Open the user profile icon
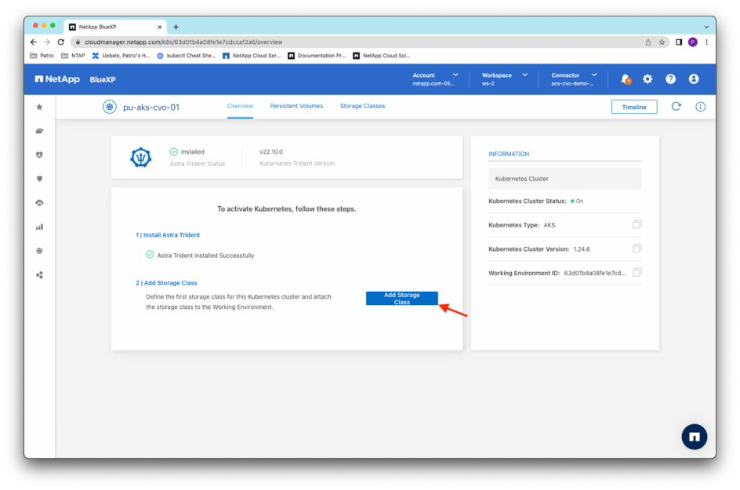The image size is (740, 490). point(694,79)
